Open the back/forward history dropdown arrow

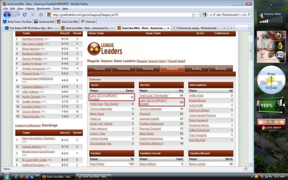click(19, 15)
